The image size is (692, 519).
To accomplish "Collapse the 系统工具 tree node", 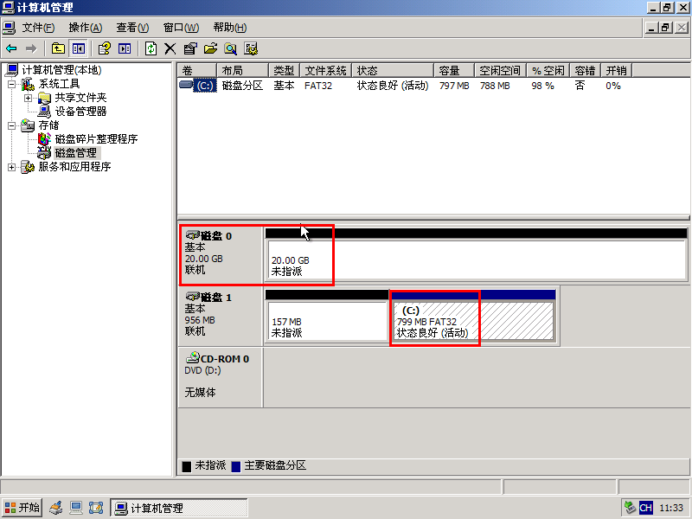I will pos(12,84).
